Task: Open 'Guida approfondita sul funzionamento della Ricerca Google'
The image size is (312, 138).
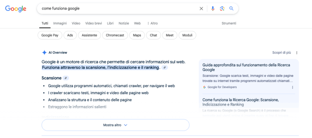Action: pyautogui.click(x=246, y=67)
